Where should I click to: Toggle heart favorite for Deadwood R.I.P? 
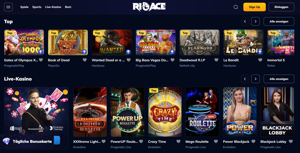point(216,60)
